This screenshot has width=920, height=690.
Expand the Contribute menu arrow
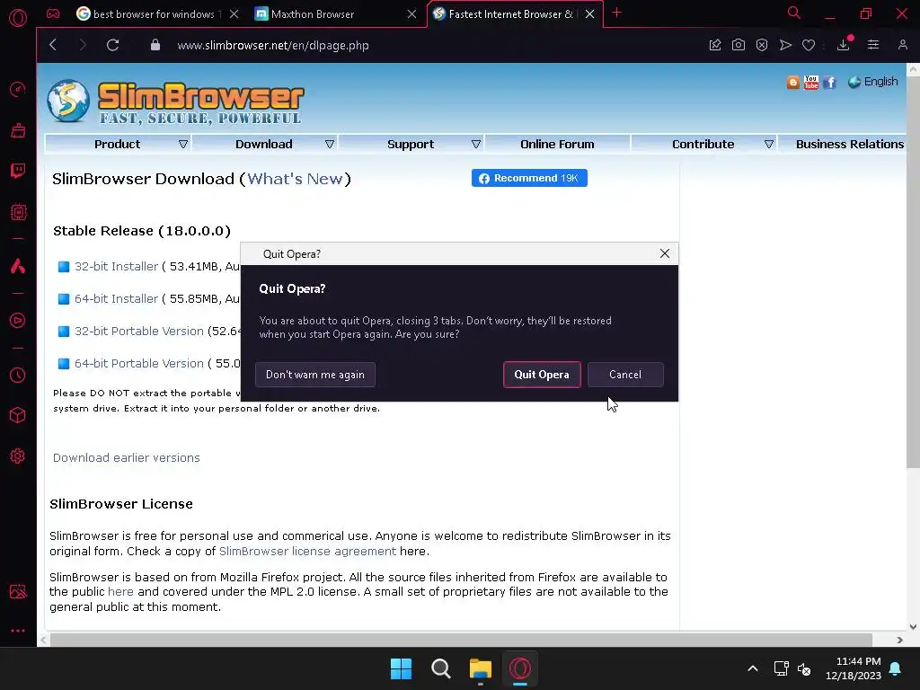point(769,145)
